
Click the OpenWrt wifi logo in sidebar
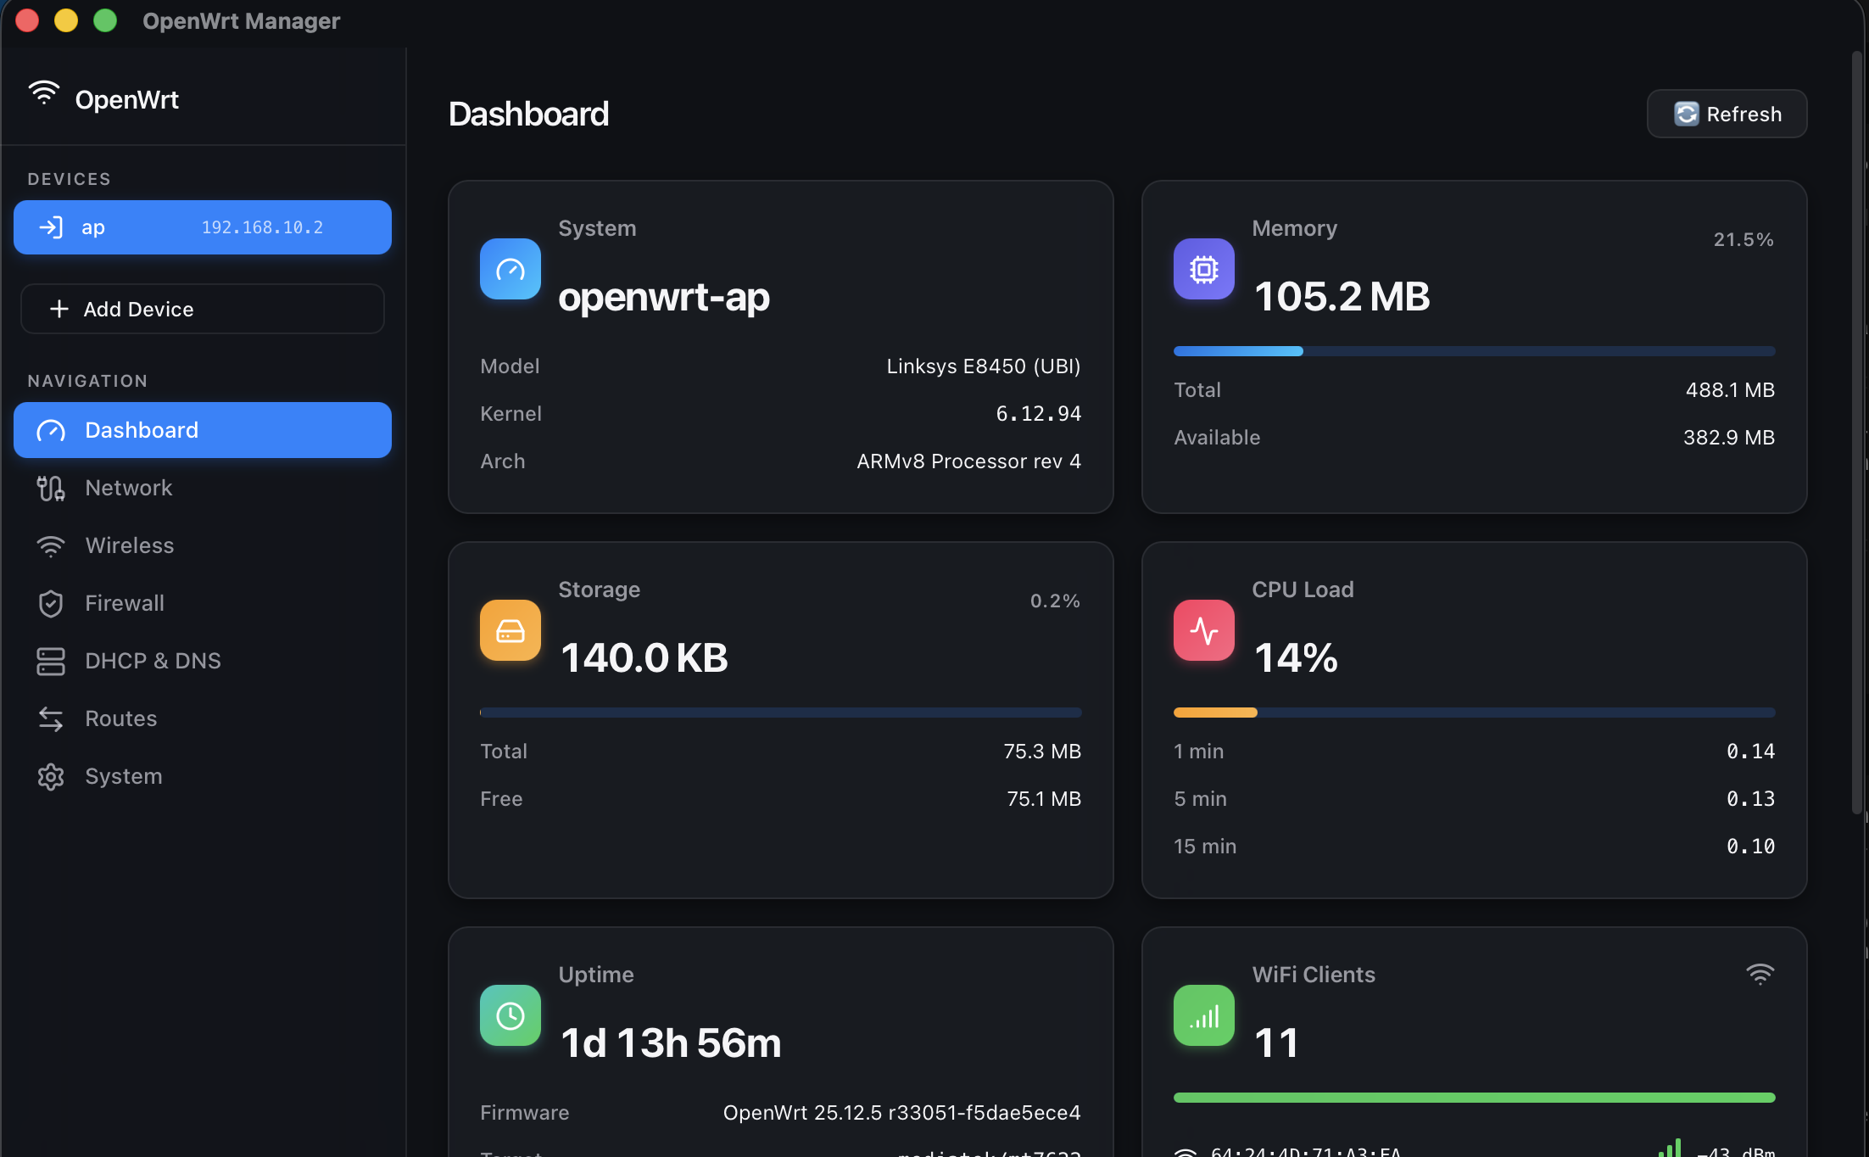pos(44,93)
